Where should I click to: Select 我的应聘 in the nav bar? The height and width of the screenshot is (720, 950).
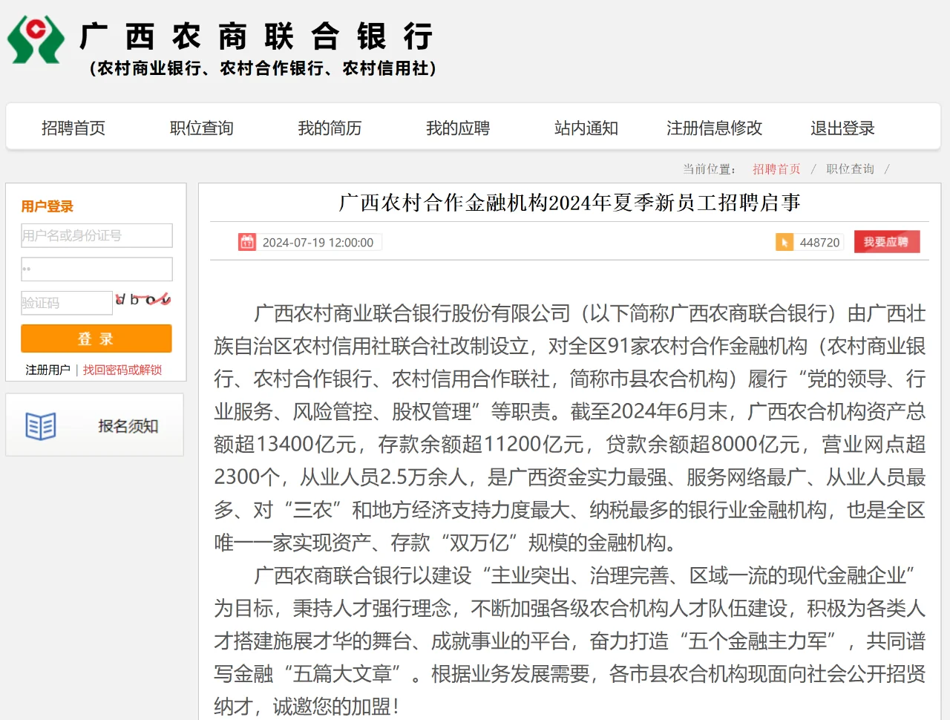[x=458, y=128]
